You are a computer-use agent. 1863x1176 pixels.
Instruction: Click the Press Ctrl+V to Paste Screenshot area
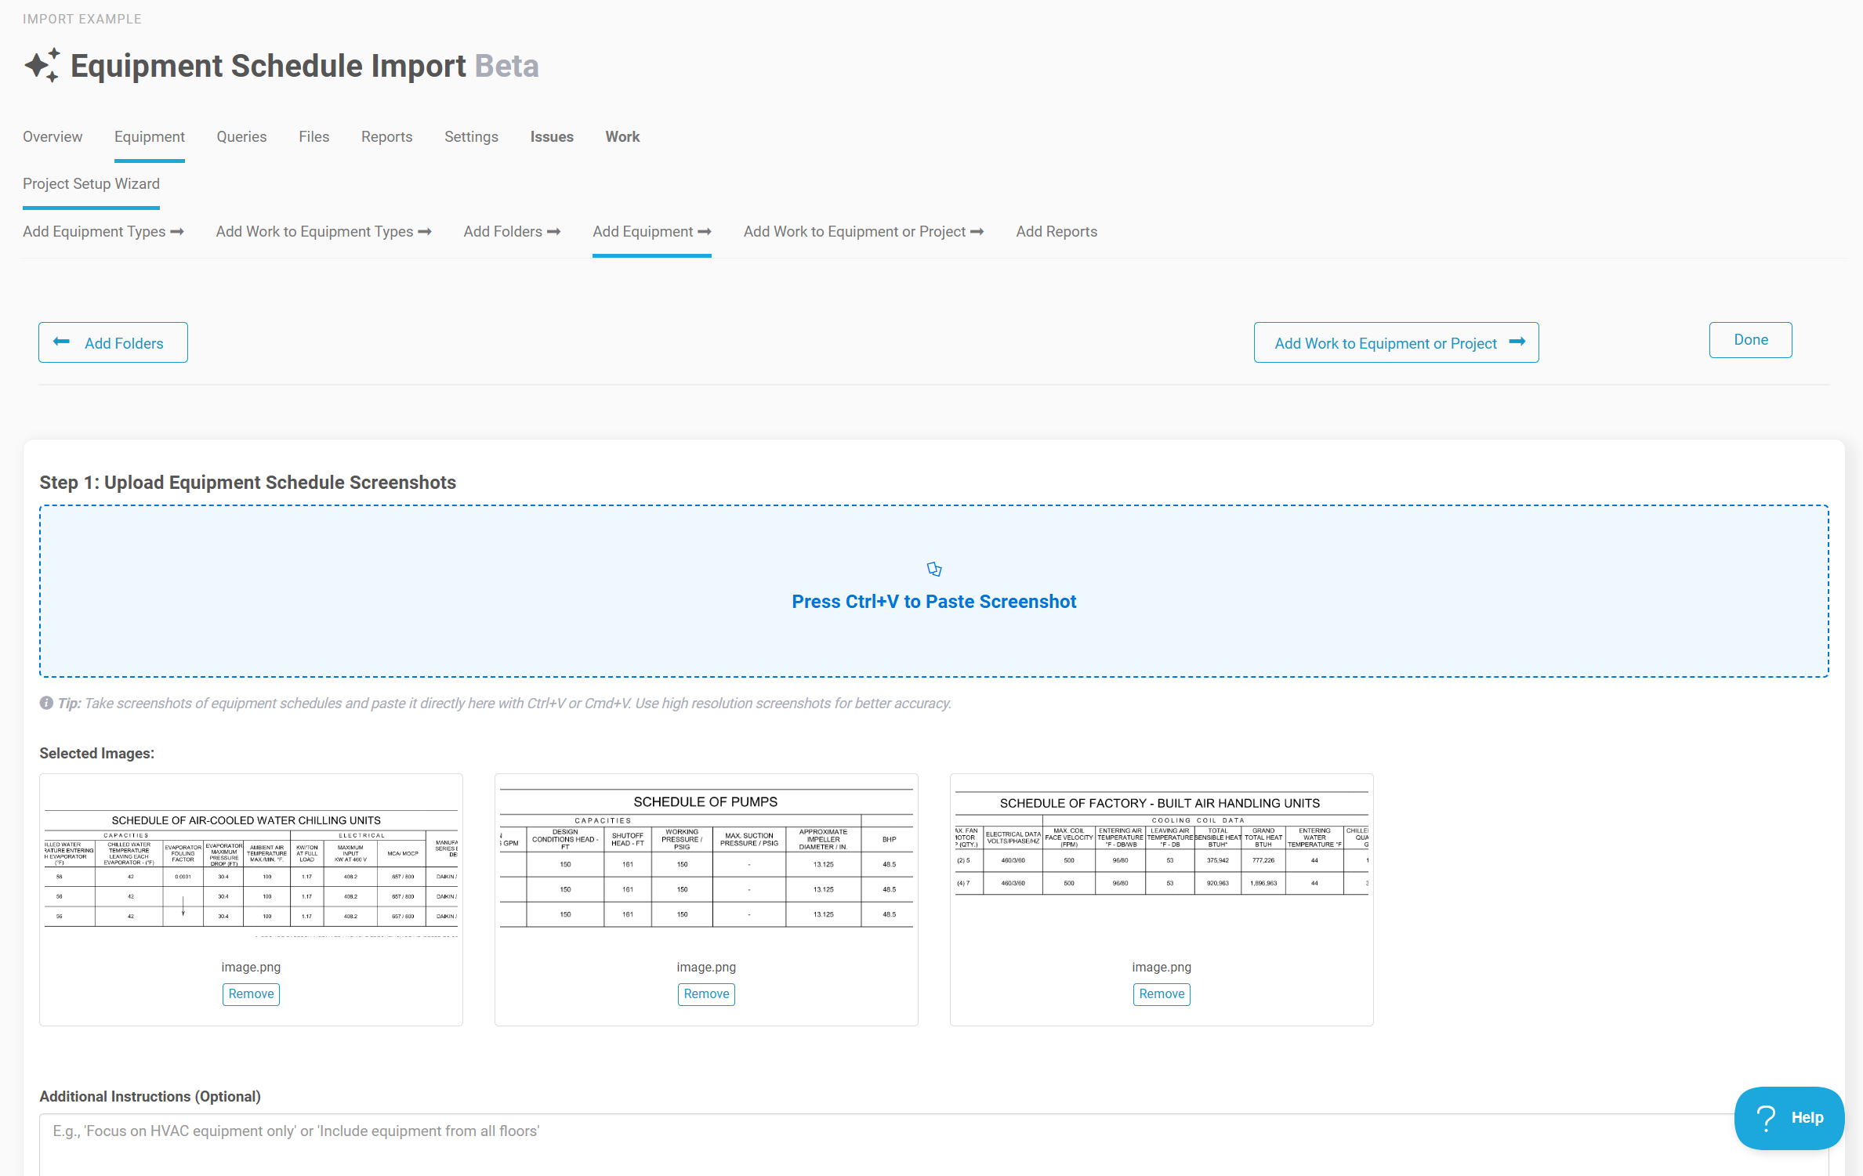[933, 601]
